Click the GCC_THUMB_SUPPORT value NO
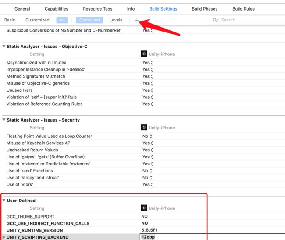The height and width of the screenshot is (240, 285). pos(145,216)
